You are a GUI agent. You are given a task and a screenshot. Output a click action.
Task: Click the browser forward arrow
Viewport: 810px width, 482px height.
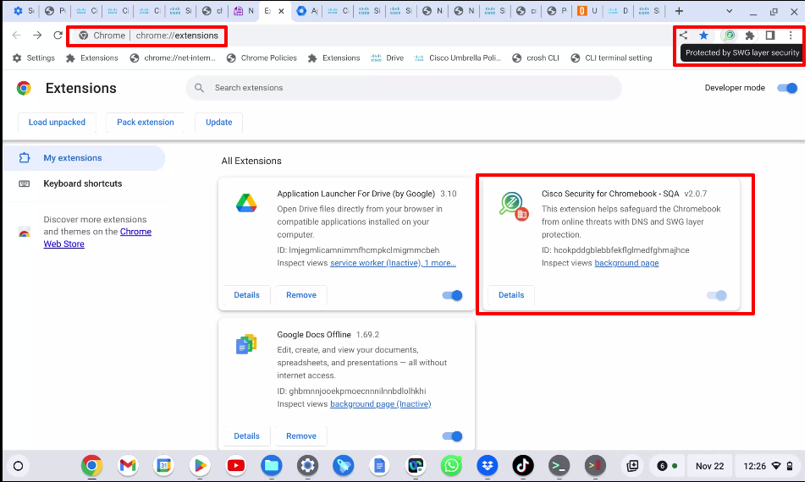(37, 35)
